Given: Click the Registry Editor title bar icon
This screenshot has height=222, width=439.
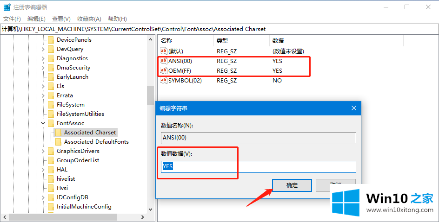Looking at the screenshot, I should pos(7,7).
